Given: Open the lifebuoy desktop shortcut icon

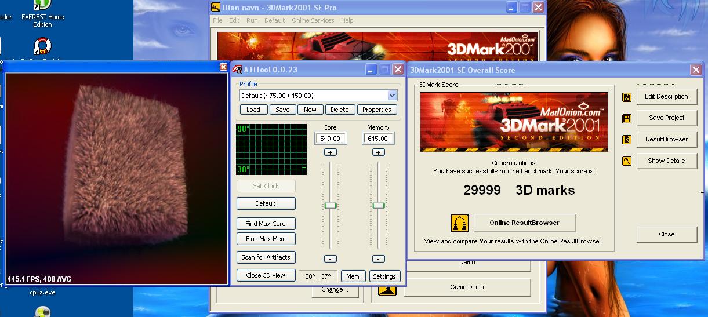Looking at the screenshot, I should pos(42,46).
